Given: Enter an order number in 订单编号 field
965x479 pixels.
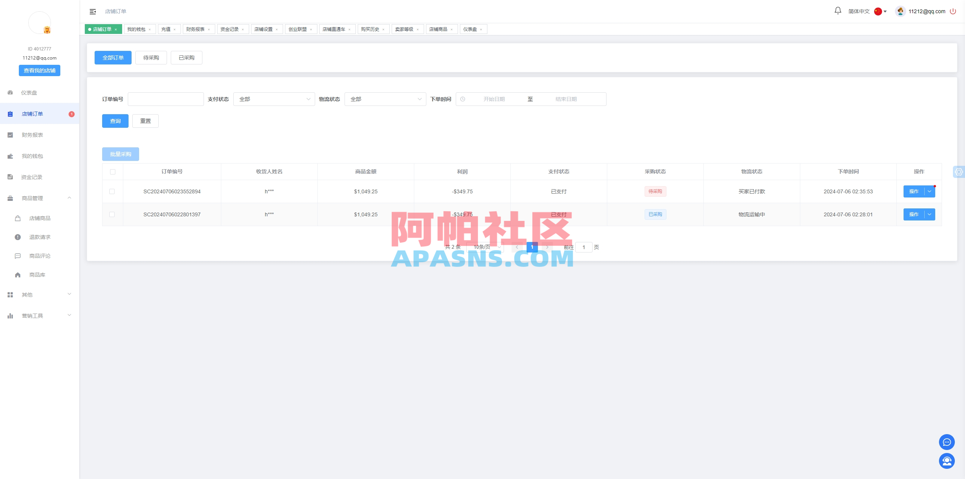Looking at the screenshot, I should [165, 99].
